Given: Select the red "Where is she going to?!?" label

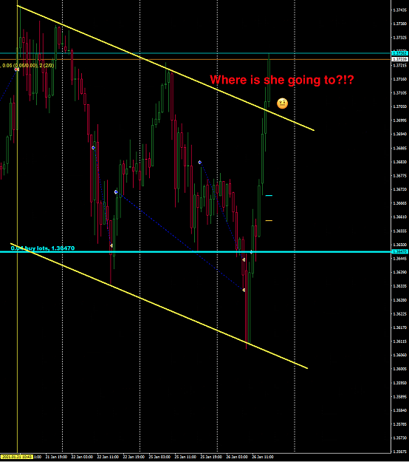Looking at the screenshot, I should [x=281, y=80].
